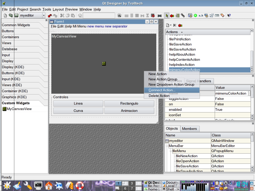Click the Break Layout icon
255x191 pixels.
153,16
